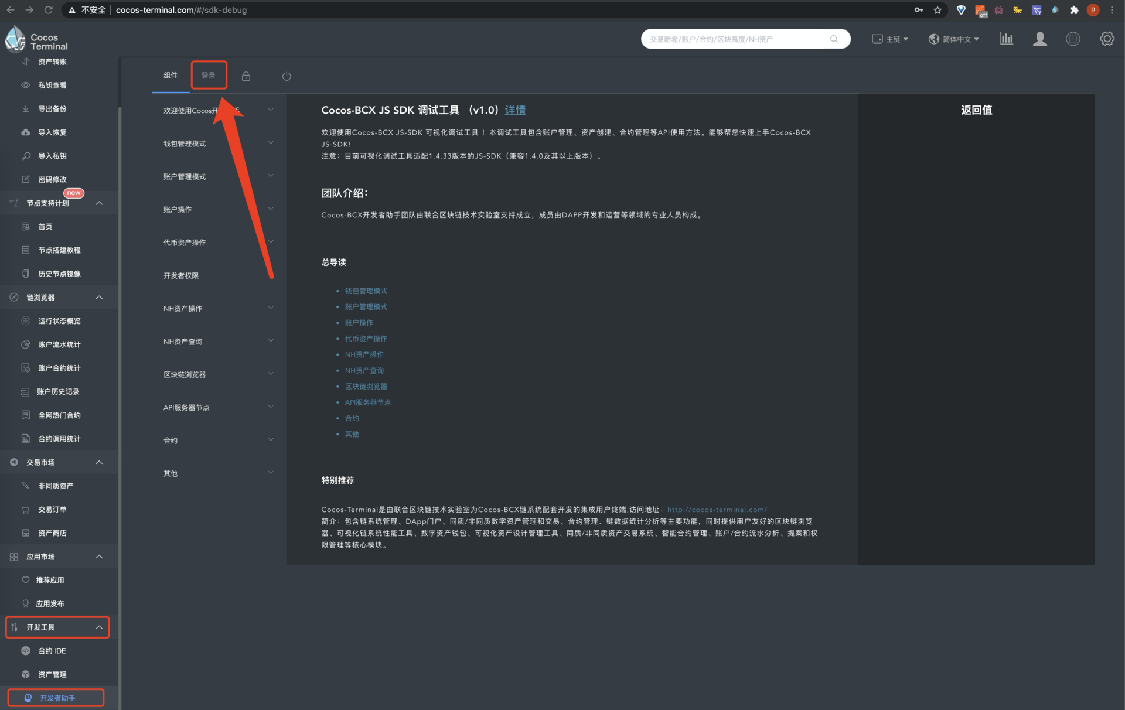Click the globe network icon in header
The width and height of the screenshot is (1125, 710).
click(1073, 39)
